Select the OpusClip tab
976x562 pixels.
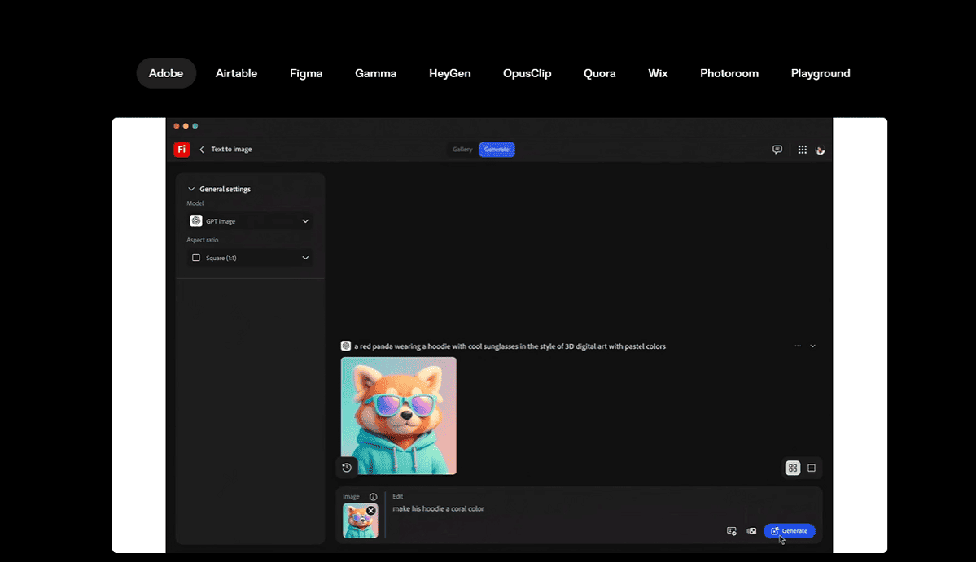(x=527, y=73)
